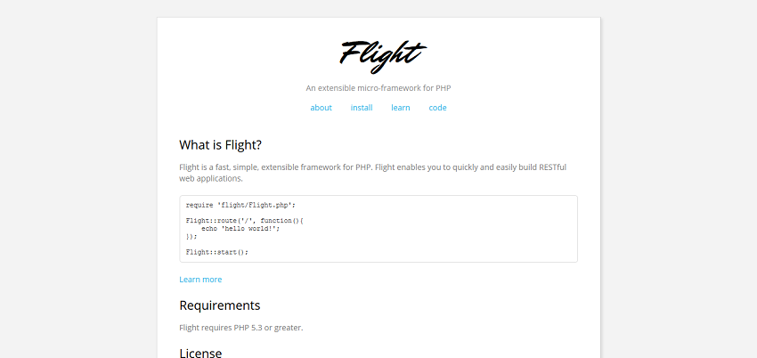This screenshot has height=358, width=757.
Task: Go to the install section
Action: pos(362,108)
